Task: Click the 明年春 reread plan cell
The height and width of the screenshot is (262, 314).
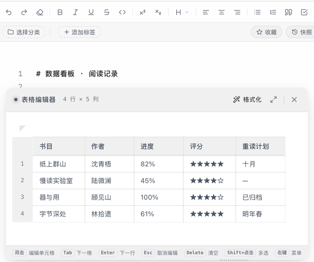Action: click(x=260, y=214)
